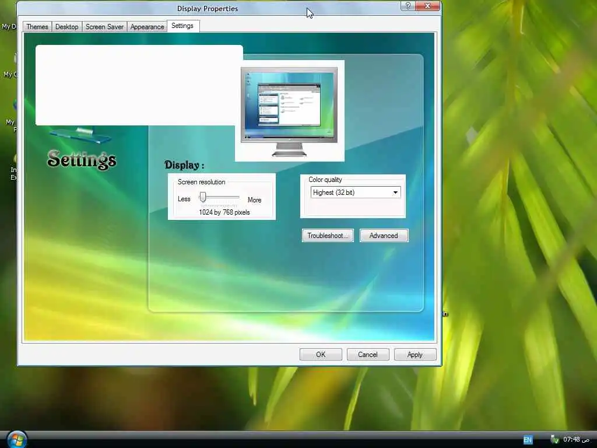Confirm with the OK button
597x448 pixels.
321,354
